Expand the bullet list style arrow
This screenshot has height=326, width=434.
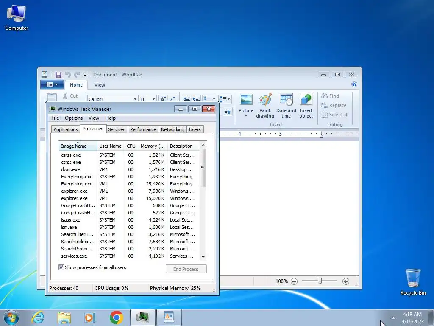click(214, 99)
